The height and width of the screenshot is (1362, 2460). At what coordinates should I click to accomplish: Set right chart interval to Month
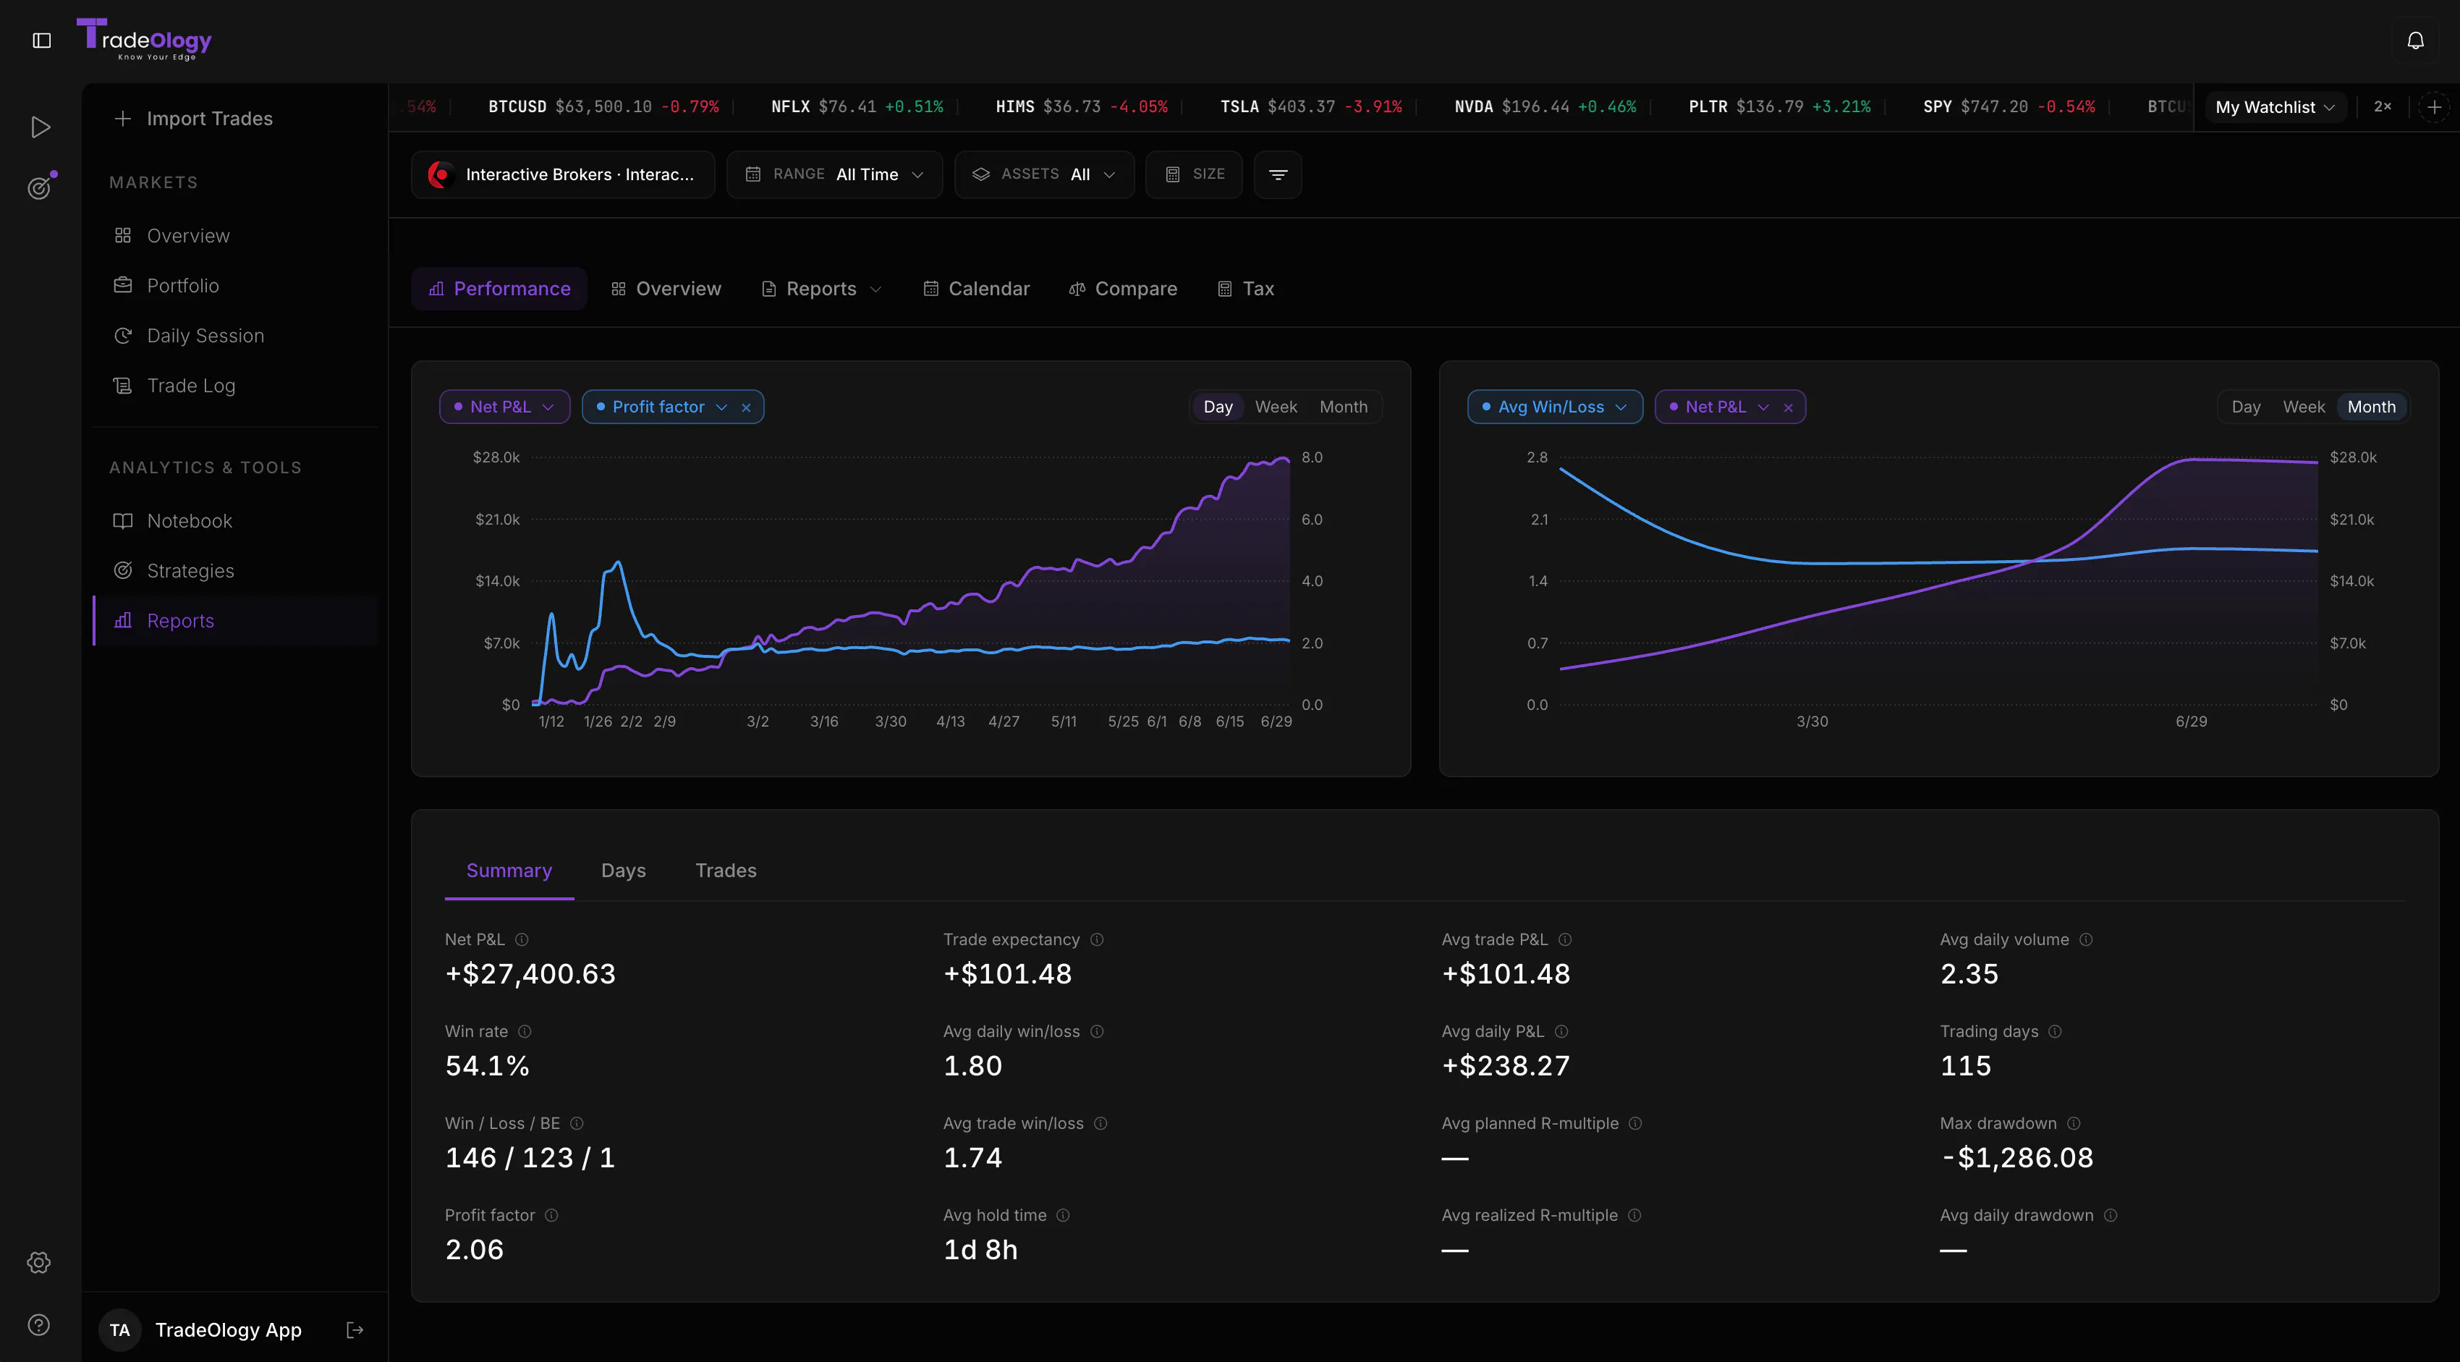click(2371, 407)
